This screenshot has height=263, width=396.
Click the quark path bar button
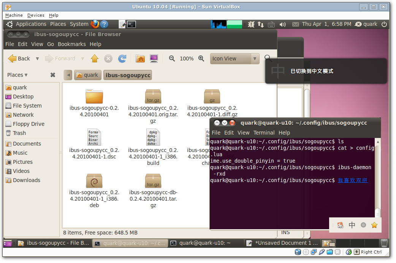[x=87, y=75]
